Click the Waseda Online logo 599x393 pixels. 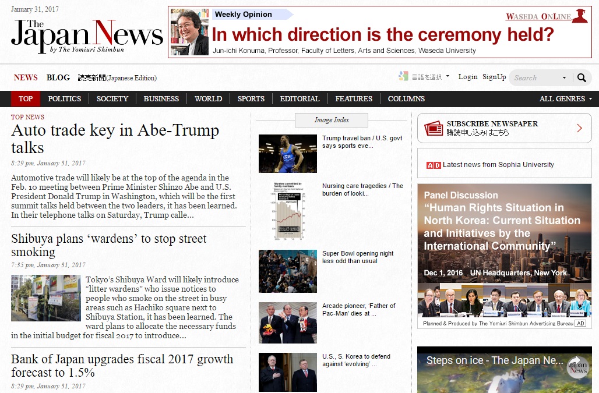(547, 16)
